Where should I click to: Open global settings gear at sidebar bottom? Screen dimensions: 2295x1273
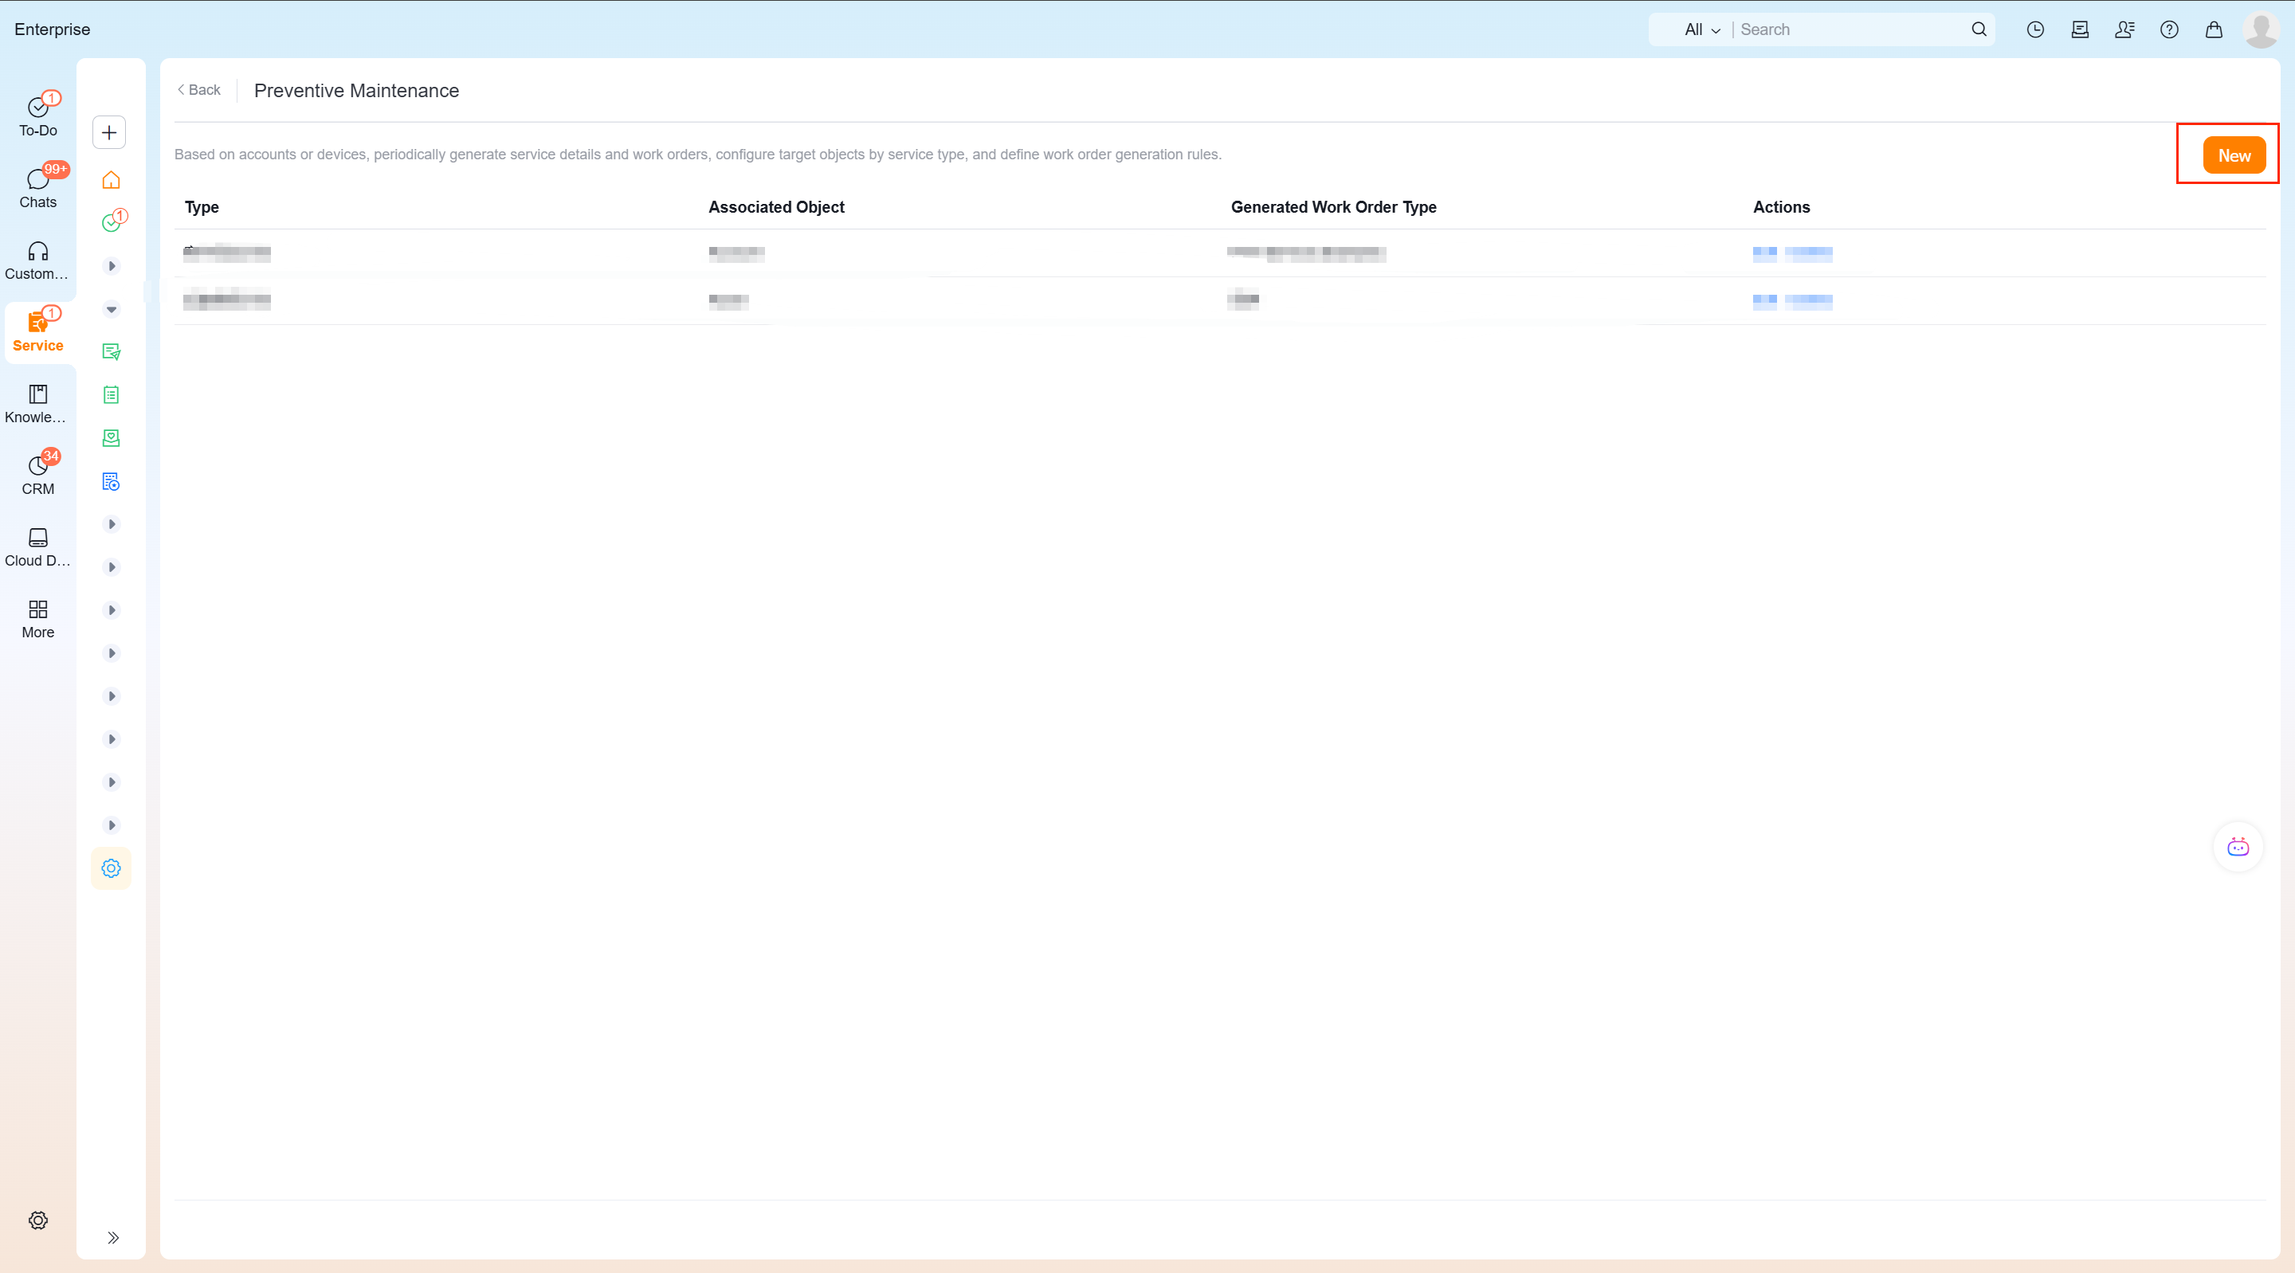click(x=37, y=1220)
